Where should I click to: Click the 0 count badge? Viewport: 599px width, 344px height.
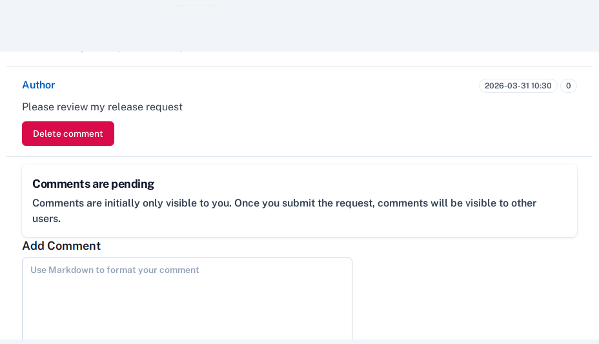[568, 86]
